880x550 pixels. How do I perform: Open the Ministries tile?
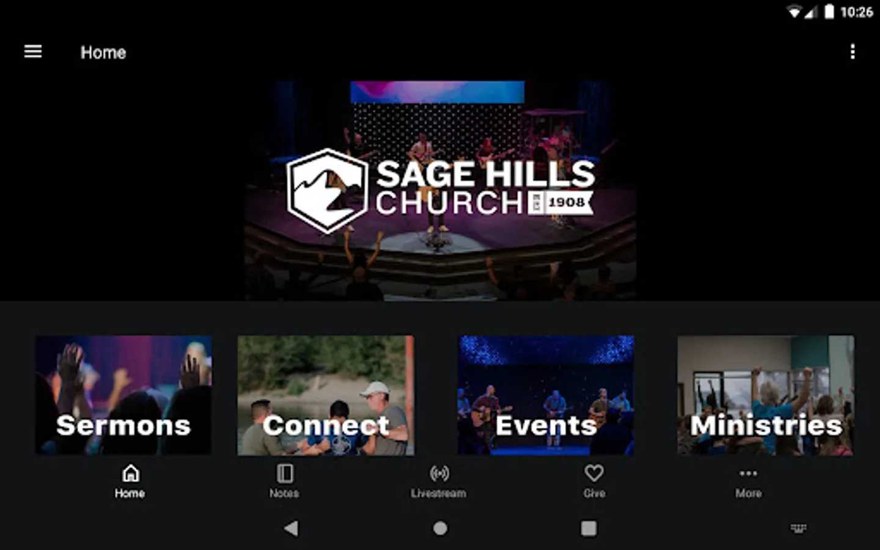click(x=766, y=395)
